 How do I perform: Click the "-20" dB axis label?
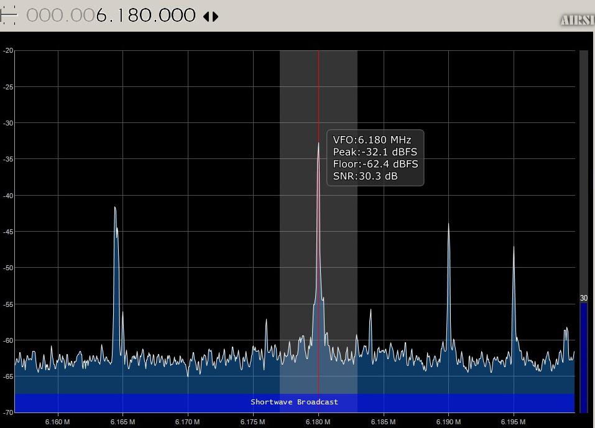[x=8, y=50]
